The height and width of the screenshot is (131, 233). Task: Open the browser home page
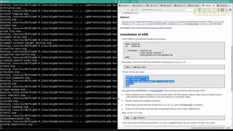[x=132, y=10]
